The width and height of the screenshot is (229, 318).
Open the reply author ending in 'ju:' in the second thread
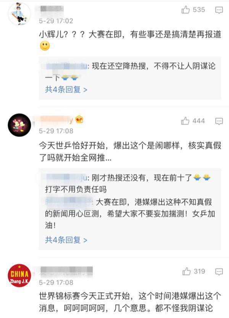coord(67,177)
